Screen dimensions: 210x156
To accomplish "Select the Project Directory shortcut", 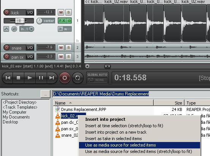I will 20,102.
